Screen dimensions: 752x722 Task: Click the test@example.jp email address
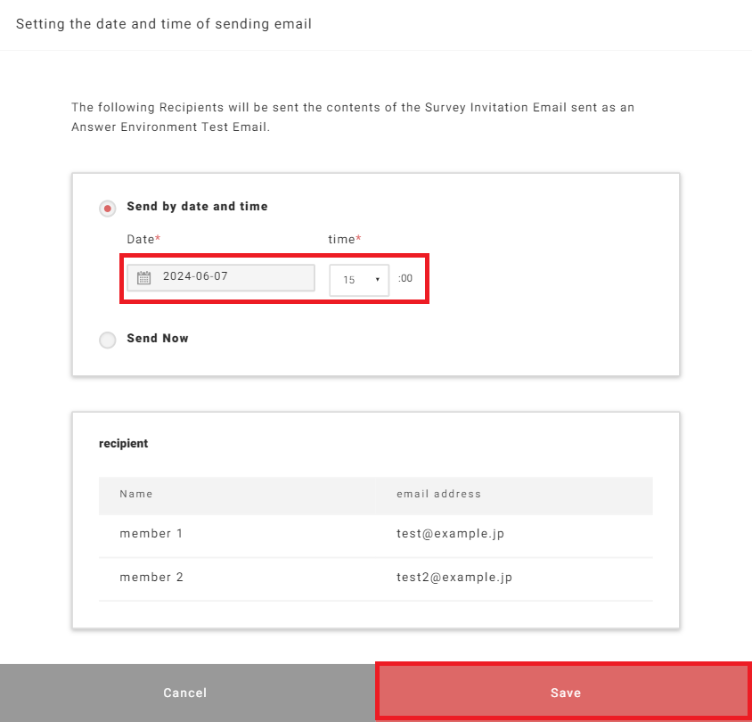450,533
